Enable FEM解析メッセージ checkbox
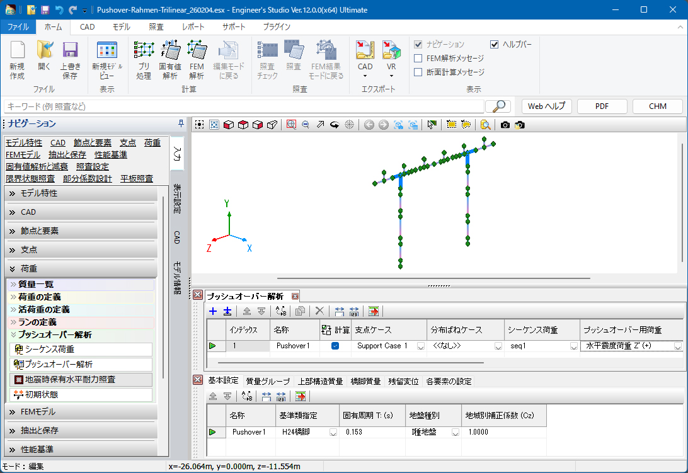The image size is (688, 473). (418, 58)
